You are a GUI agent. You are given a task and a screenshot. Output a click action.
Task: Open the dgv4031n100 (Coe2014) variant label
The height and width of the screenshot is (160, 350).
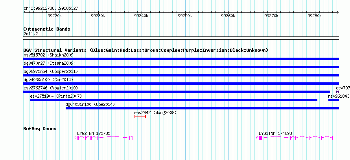tap(90, 104)
